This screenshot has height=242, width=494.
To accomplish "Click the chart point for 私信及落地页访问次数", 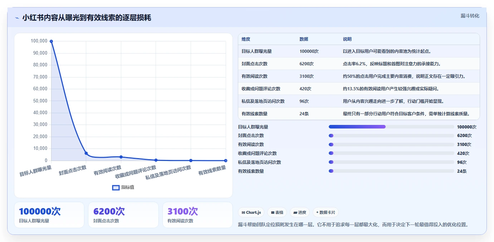I will point(191,161).
